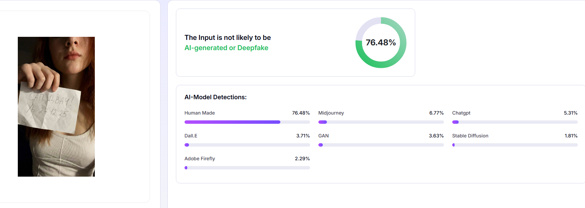The width and height of the screenshot is (585, 208).
Task: Select the "AI-Model Detections:" heading
Action: click(x=215, y=97)
